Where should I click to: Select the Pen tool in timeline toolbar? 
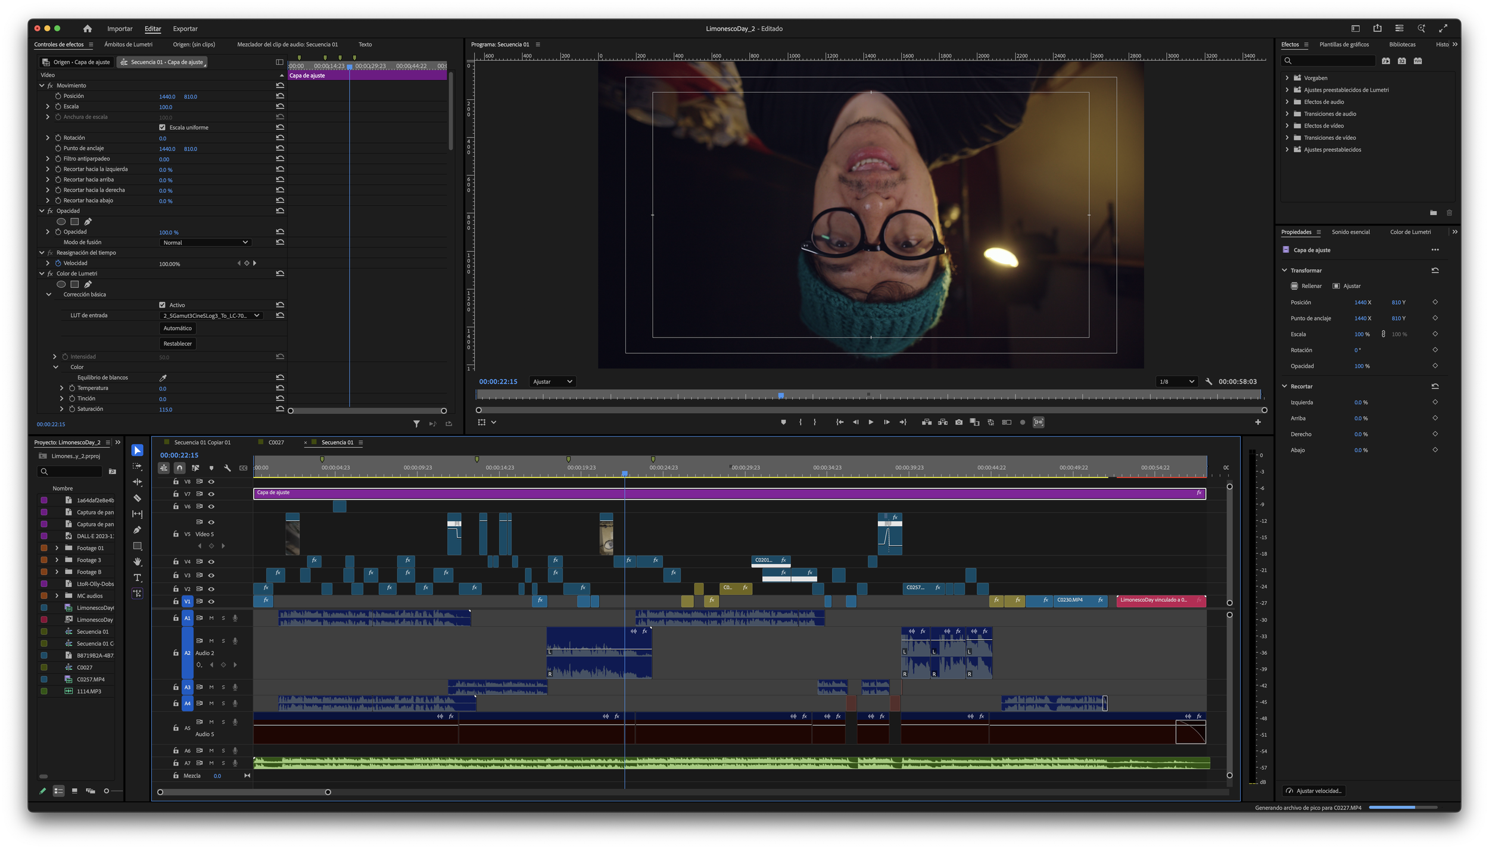[137, 530]
